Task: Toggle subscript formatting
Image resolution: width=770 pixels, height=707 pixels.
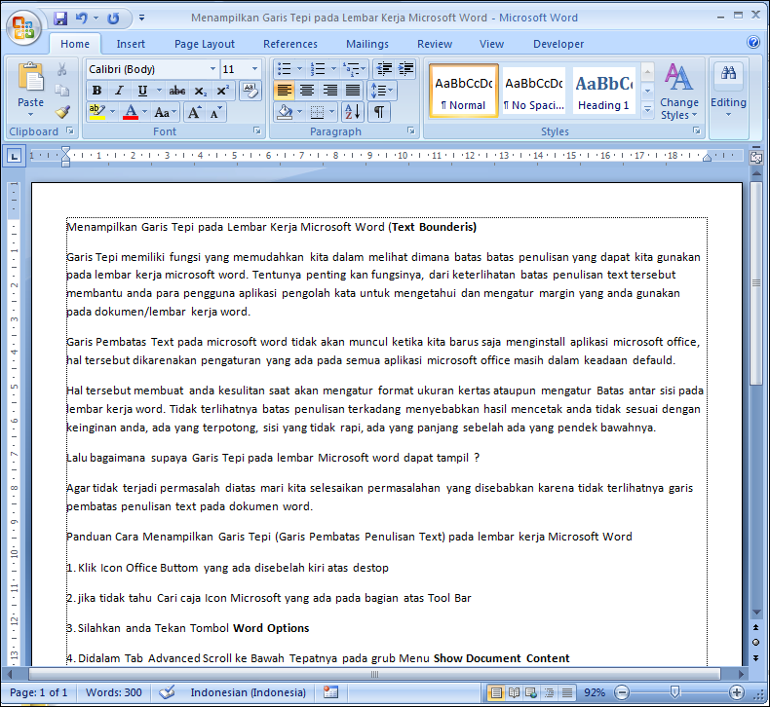Action: pos(200,91)
